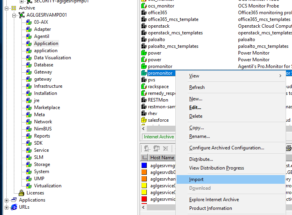The image size is (292, 215).
Task: Click the package icon beside openstack_mcs_templates
Action: [144, 33]
